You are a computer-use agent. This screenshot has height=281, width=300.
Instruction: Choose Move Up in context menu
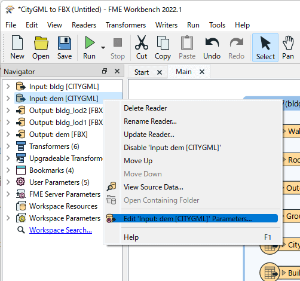click(x=138, y=161)
